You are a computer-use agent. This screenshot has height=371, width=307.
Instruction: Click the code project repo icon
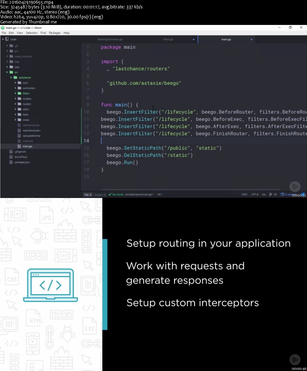[7, 39]
